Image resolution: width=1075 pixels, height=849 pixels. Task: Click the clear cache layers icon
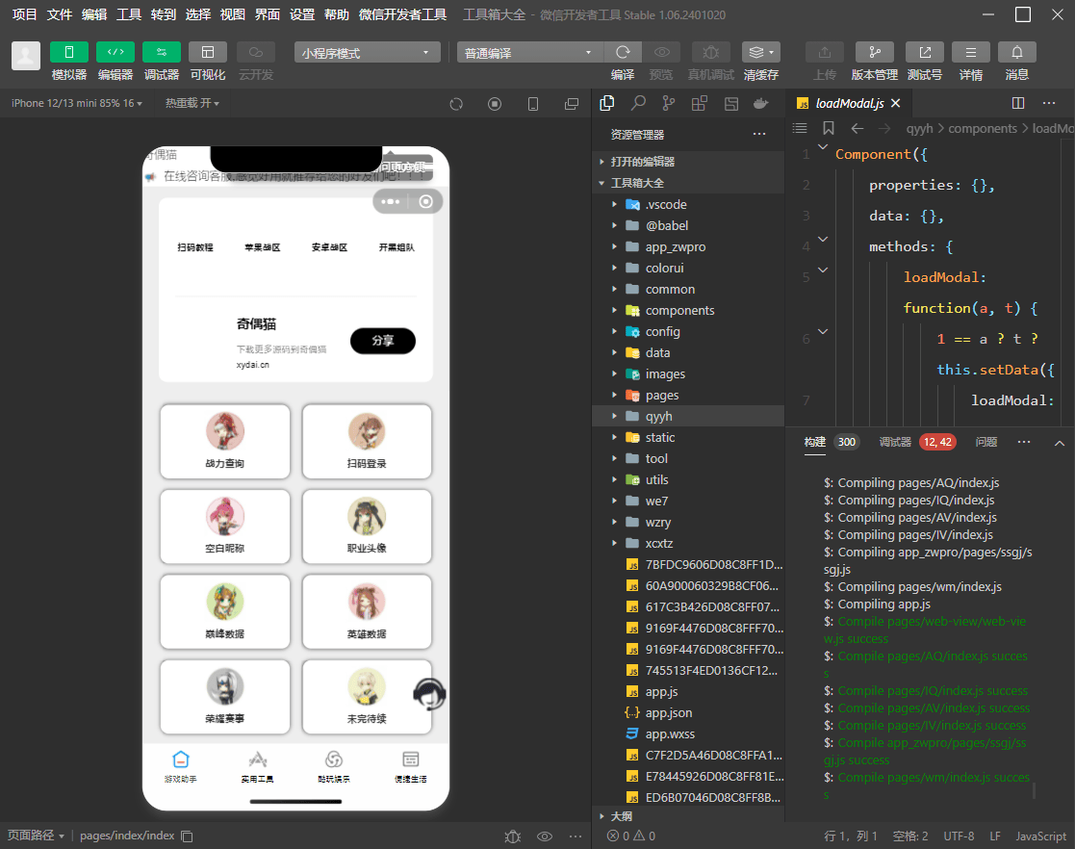click(760, 53)
